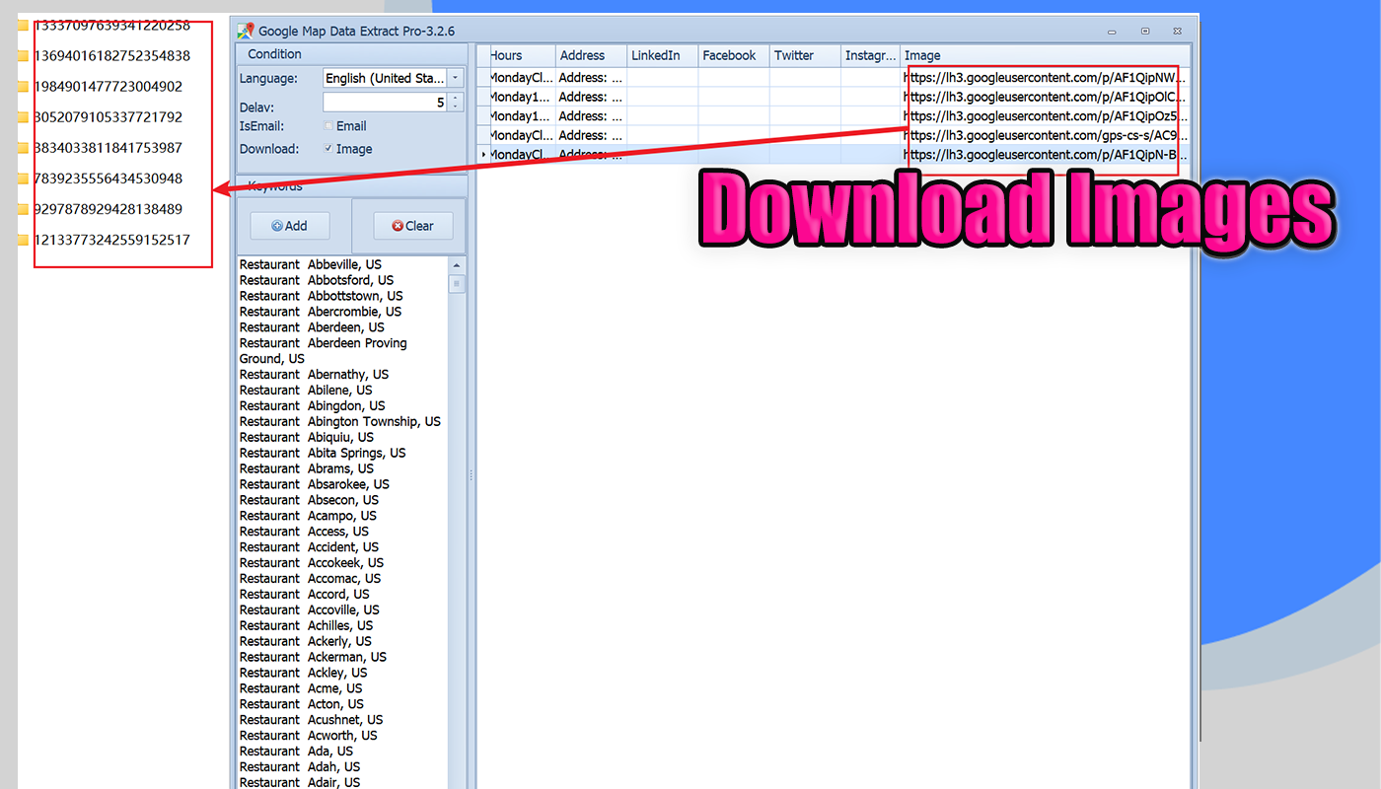The width and height of the screenshot is (1381, 789).
Task: Select keyword "Restaurant Abercrombie, US"
Action: 320,312
